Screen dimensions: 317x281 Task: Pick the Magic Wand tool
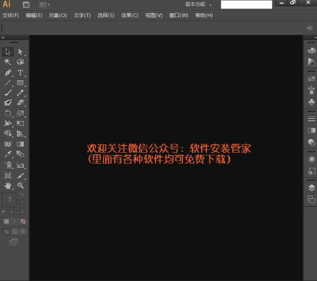pos(7,62)
